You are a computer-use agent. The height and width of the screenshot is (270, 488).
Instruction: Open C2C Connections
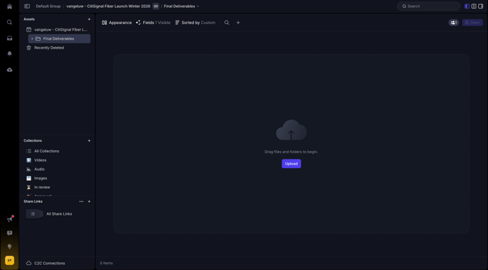(x=49, y=263)
